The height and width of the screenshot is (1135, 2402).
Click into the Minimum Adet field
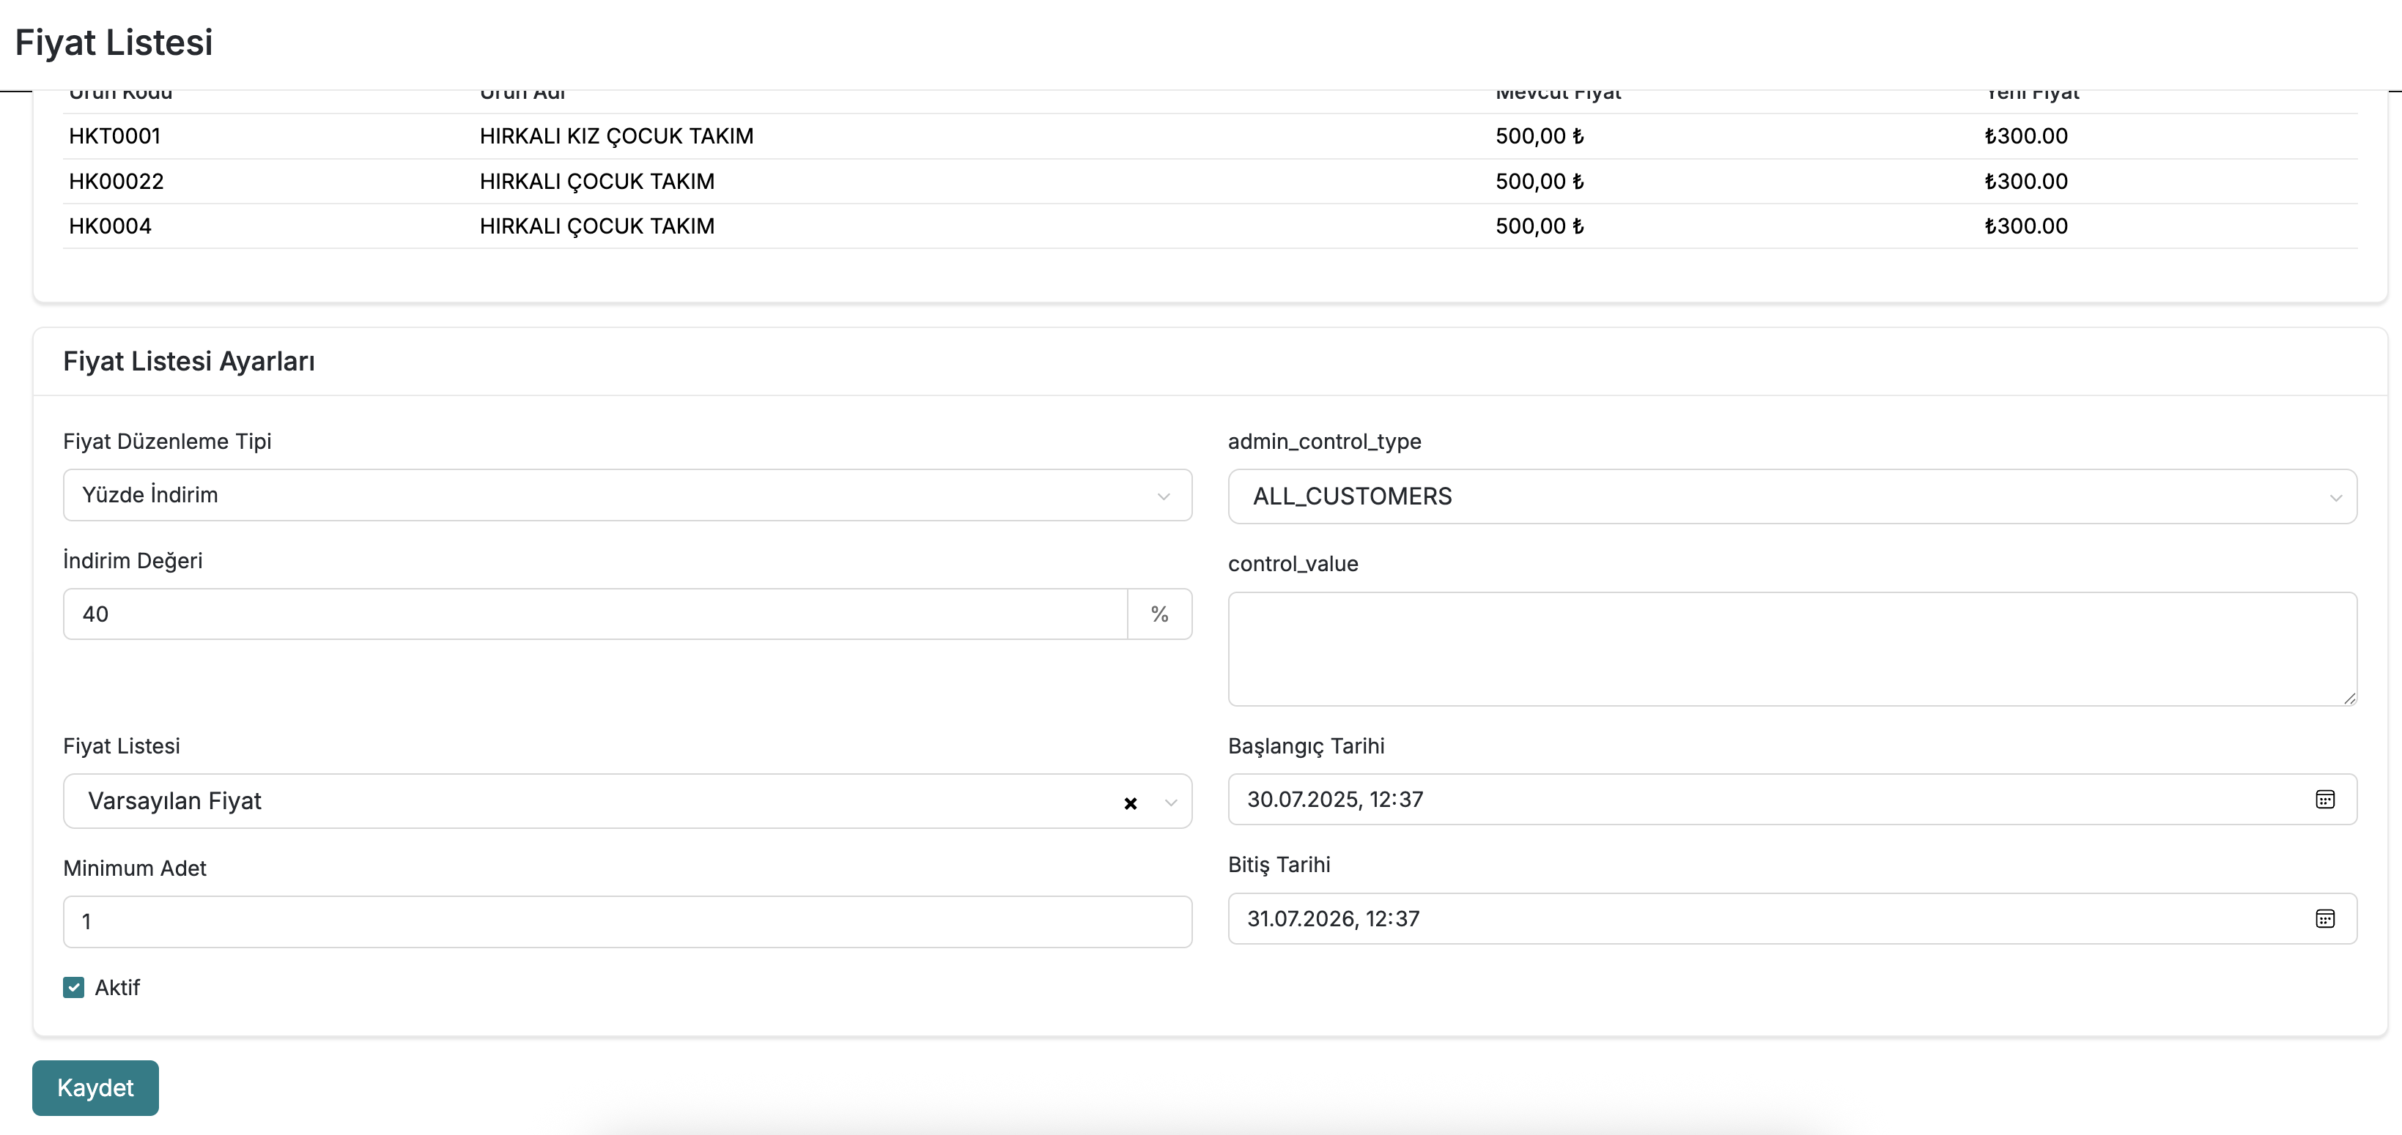click(x=627, y=922)
